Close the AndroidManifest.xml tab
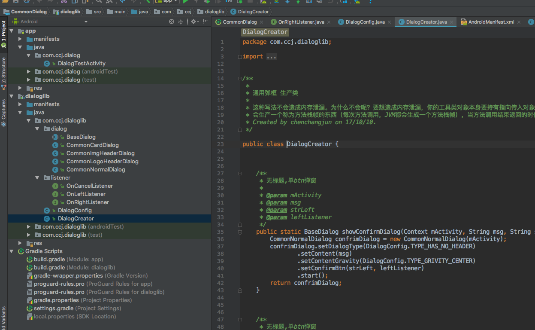This screenshot has height=330, width=535. pyautogui.click(x=519, y=22)
